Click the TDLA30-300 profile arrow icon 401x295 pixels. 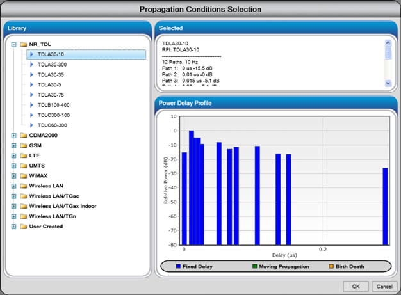(x=31, y=65)
